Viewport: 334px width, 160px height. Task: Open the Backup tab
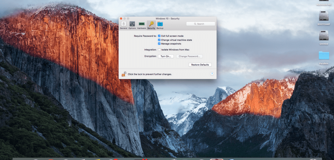pyautogui.click(x=160, y=25)
